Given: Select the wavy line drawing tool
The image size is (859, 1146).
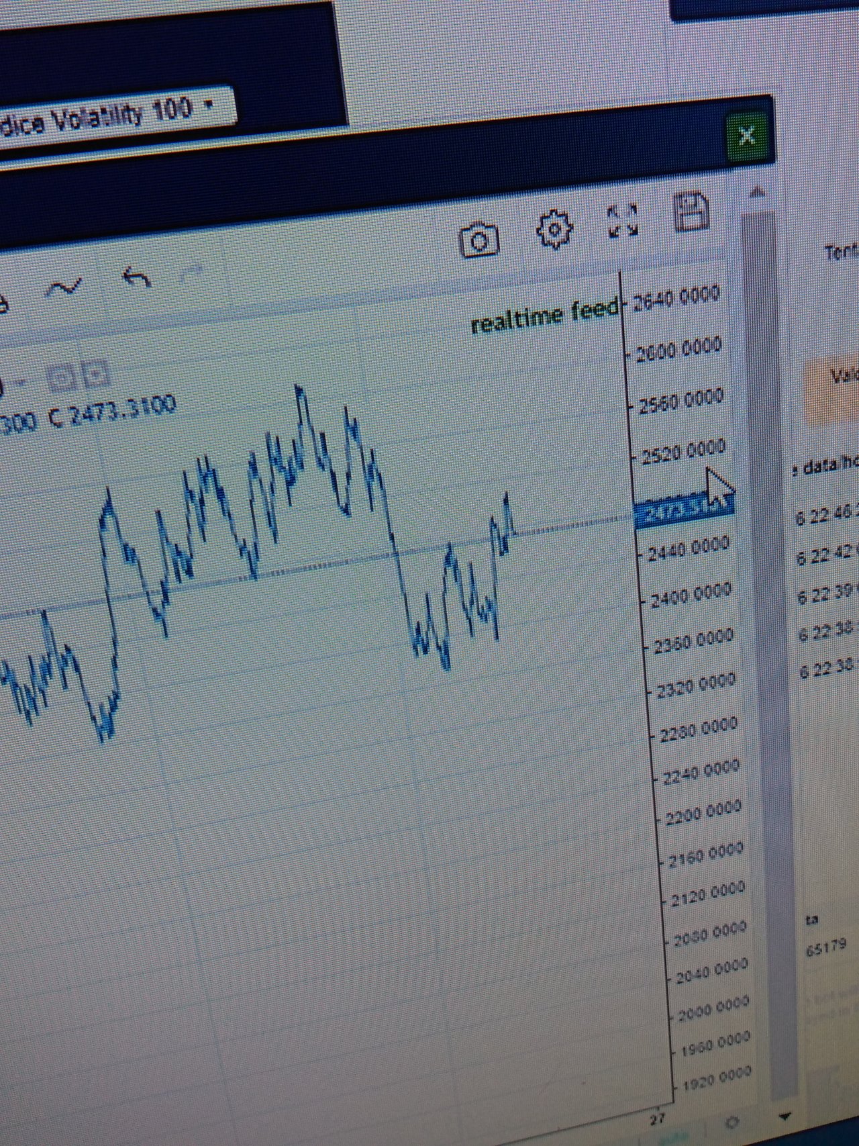Looking at the screenshot, I should 64,287.
